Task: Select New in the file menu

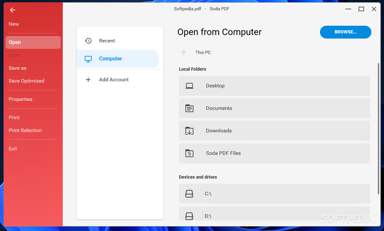Action: point(14,24)
